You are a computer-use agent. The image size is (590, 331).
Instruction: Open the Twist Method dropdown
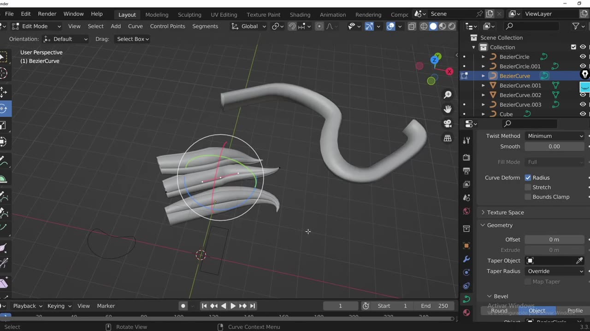(x=555, y=136)
